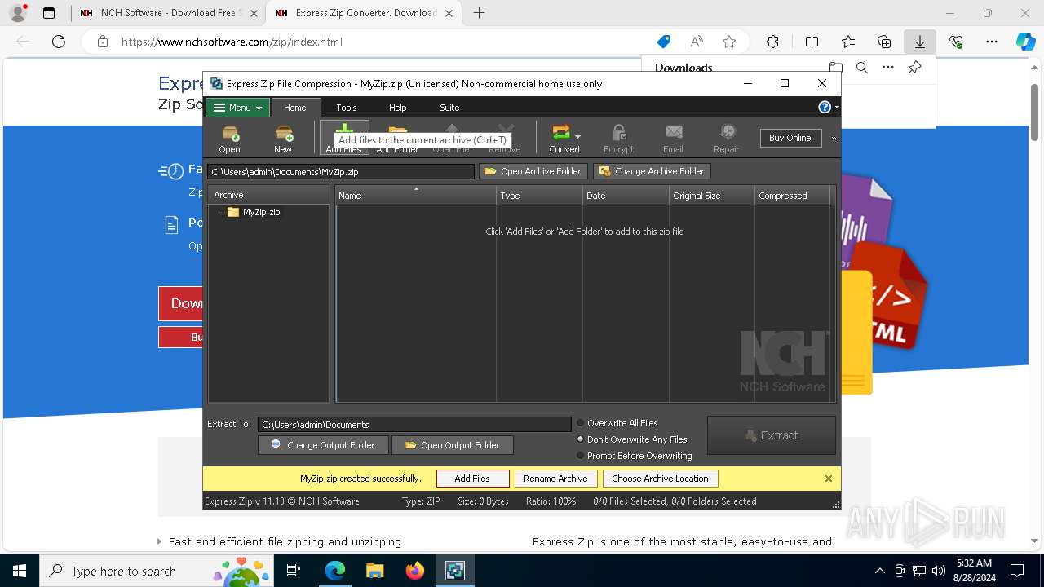Toggle Edge split screen icon
Viewport: 1044px width, 587px height.
812,42
